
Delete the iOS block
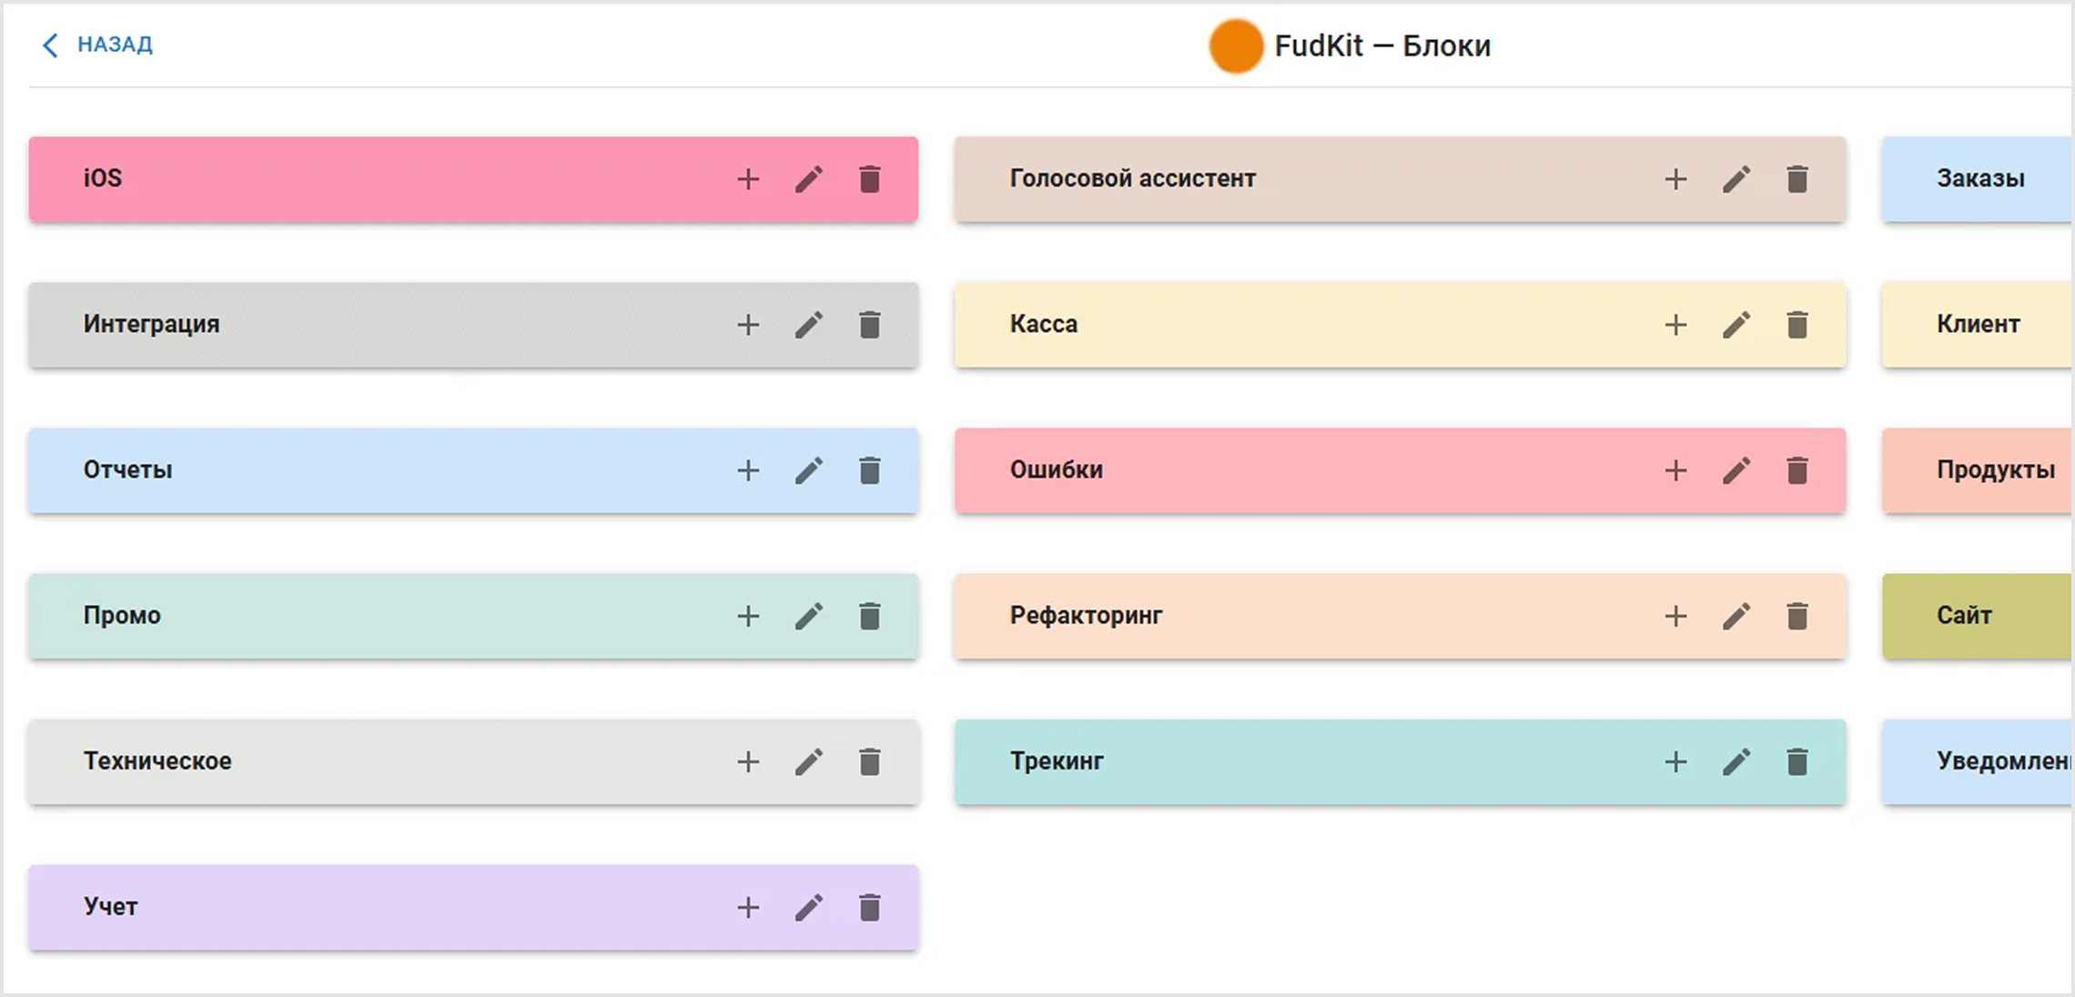point(870,179)
